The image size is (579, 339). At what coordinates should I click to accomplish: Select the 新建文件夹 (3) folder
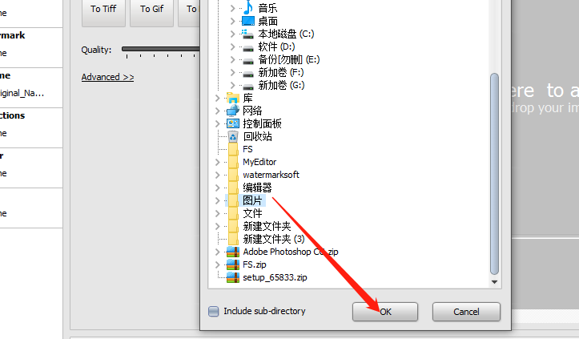pos(274,239)
